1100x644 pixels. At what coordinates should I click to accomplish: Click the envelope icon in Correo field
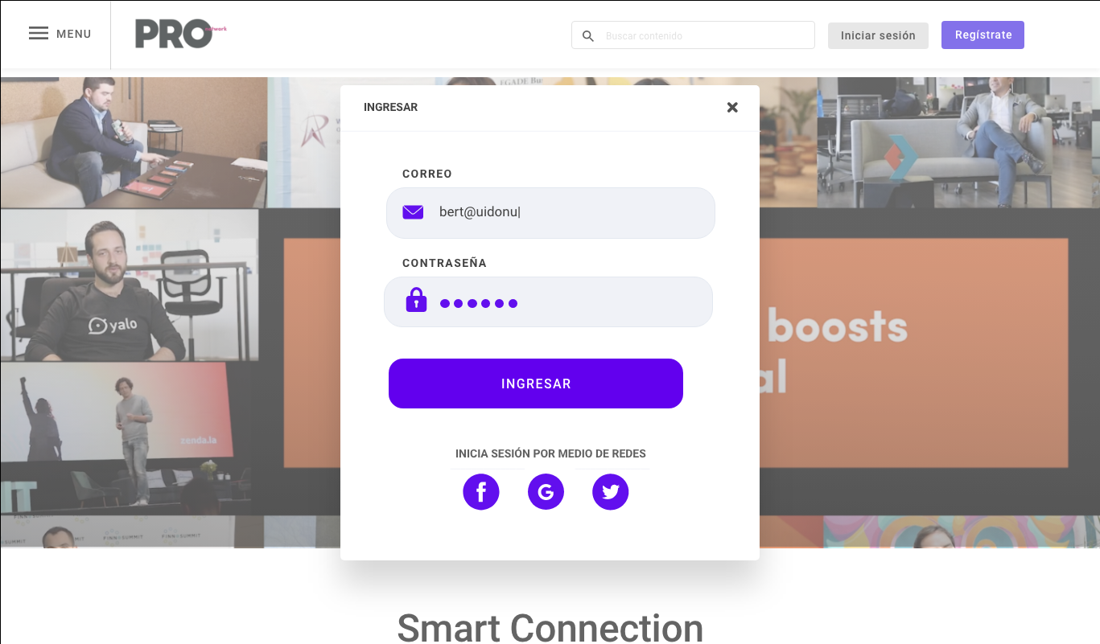[x=413, y=212]
